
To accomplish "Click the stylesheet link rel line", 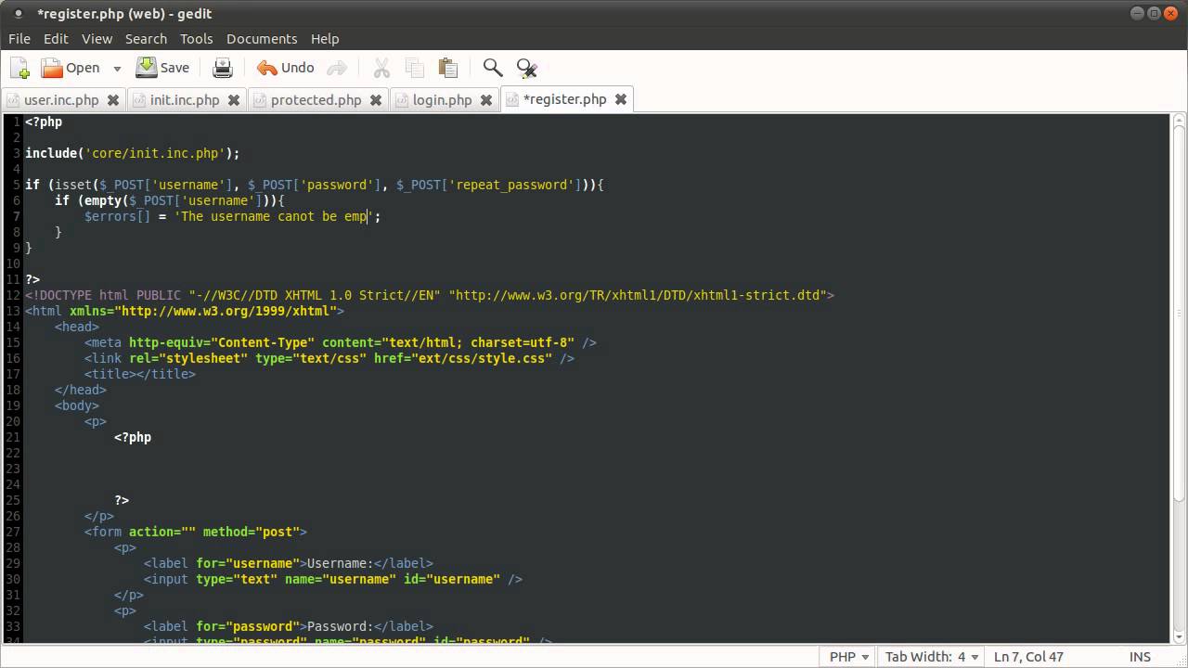I will point(329,358).
